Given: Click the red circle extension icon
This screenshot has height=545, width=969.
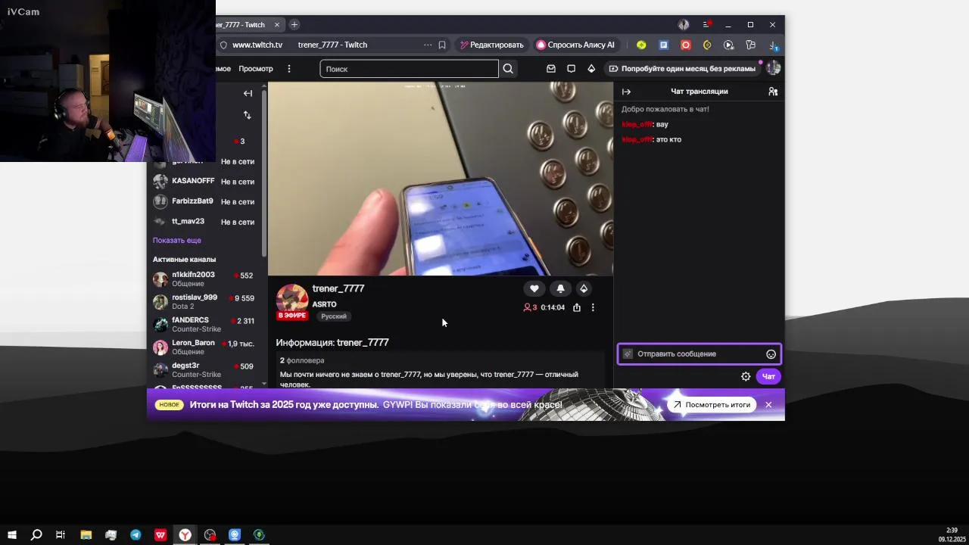Looking at the screenshot, I should coord(685,45).
